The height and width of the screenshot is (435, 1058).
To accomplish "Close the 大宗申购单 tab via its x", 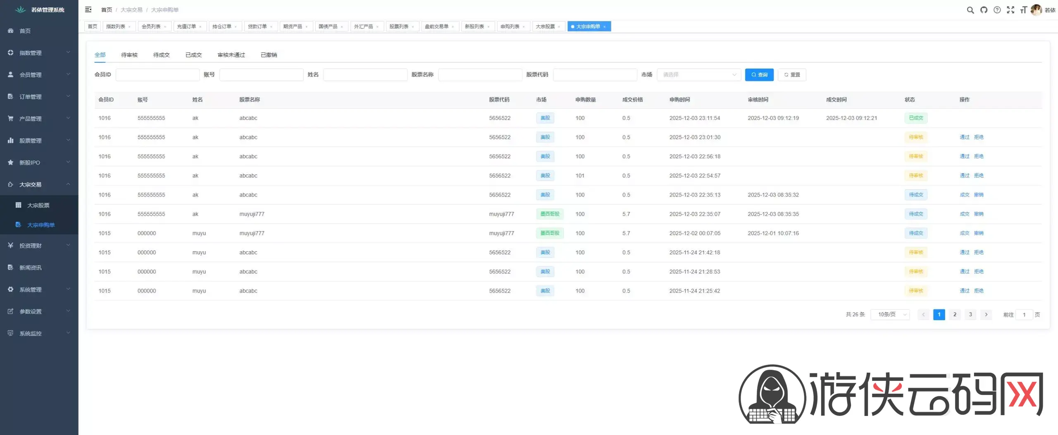I will click(x=604, y=27).
